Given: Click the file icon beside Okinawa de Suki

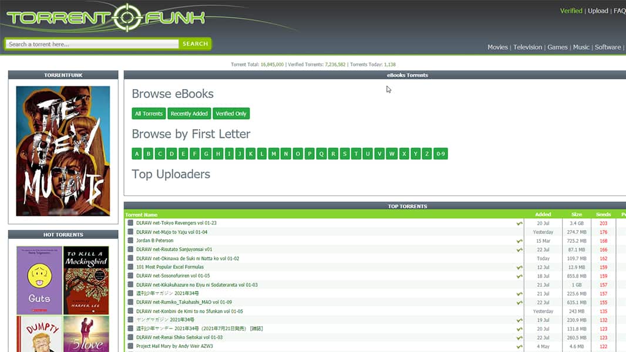Looking at the screenshot, I should pyautogui.click(x=130, y=258).
